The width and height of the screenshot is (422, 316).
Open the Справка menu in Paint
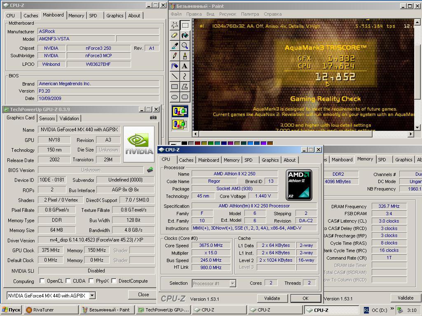[x=273, y=14]
